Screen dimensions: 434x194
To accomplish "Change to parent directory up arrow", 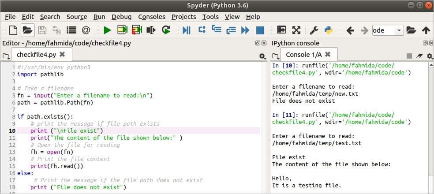I will click(426, 30).
